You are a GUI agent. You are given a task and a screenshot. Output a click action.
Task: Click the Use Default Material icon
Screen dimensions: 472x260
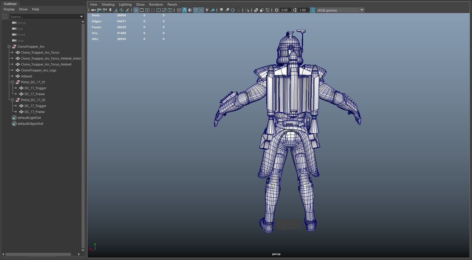coord(190,10)
